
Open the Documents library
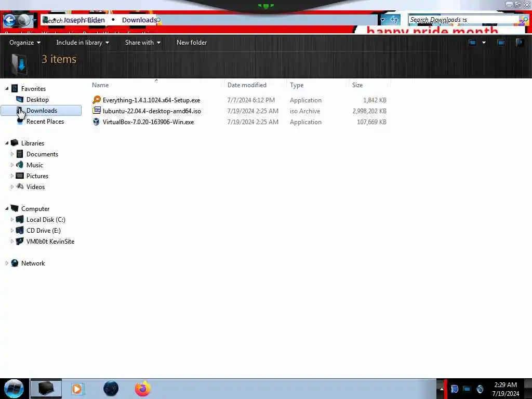tap(42, 154)
